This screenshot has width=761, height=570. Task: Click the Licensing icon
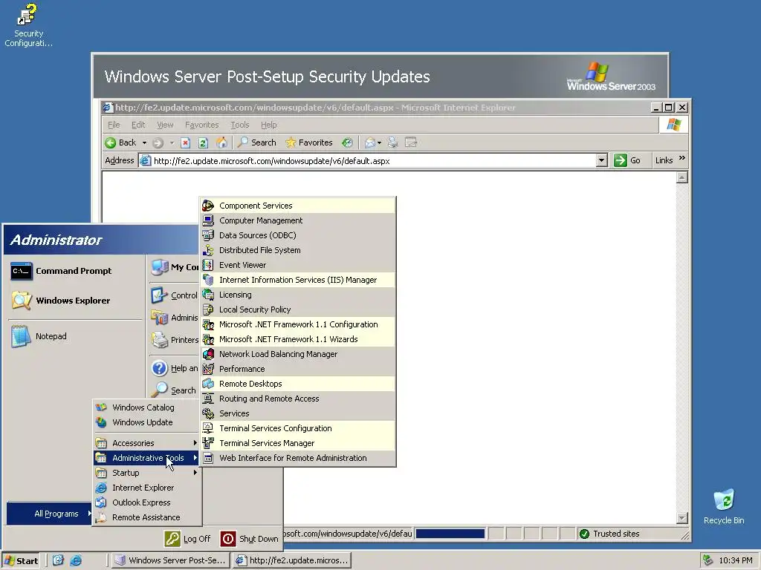(208, 295)
